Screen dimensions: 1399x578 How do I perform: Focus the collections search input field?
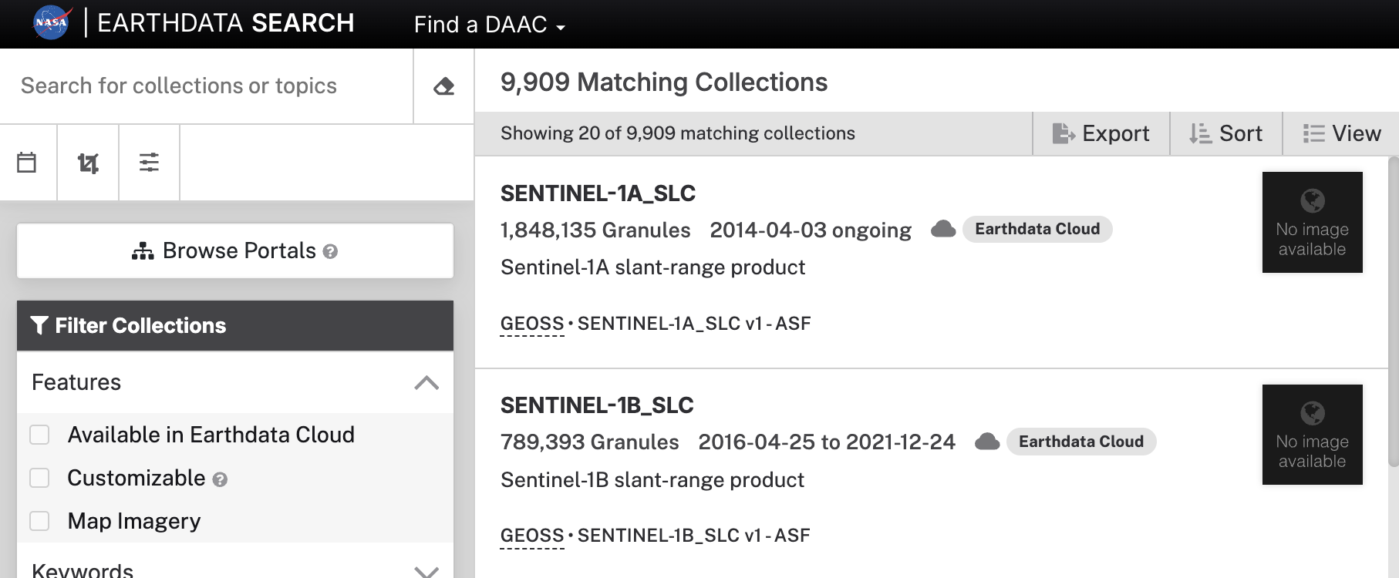coord(207,86)
